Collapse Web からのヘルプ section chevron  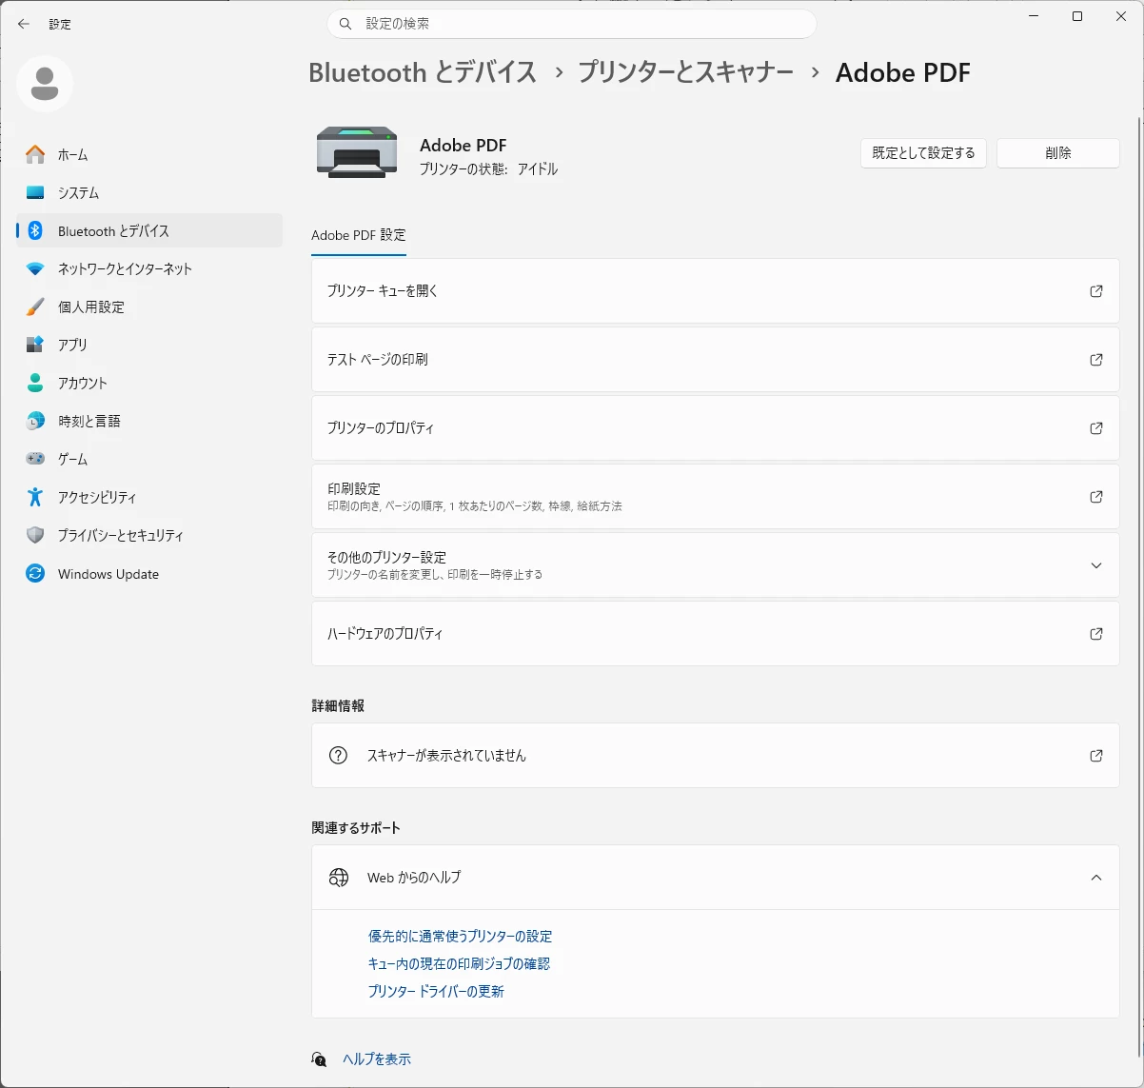point(1096,878)
